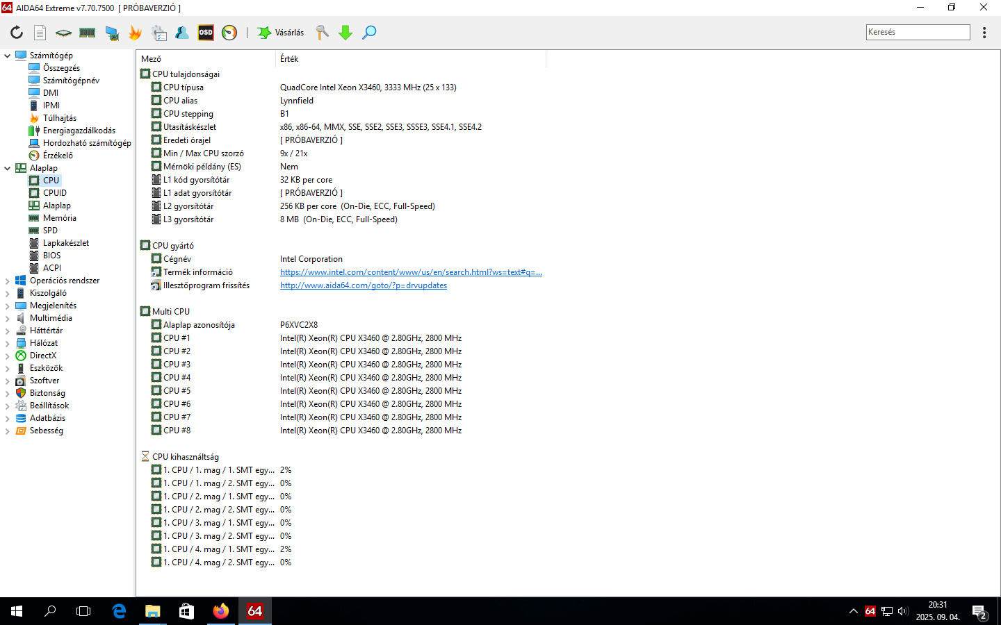
Task: Open the volume control in tray
Action: (x=903, y=611)
